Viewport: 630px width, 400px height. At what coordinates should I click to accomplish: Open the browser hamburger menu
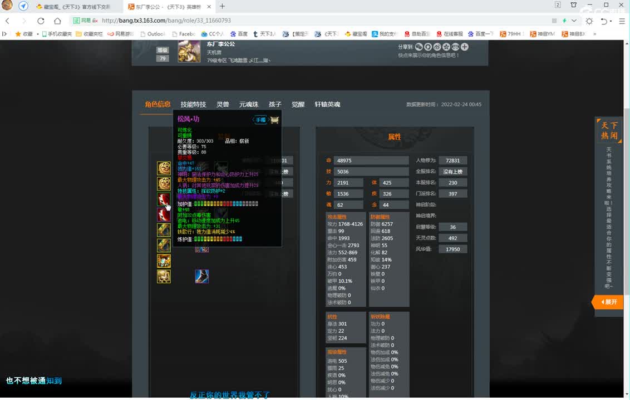[622, 21]
